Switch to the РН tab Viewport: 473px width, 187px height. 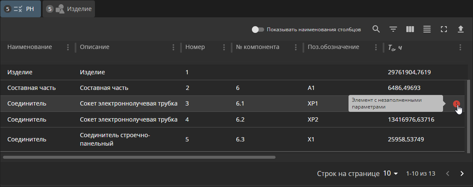(21, 9)
